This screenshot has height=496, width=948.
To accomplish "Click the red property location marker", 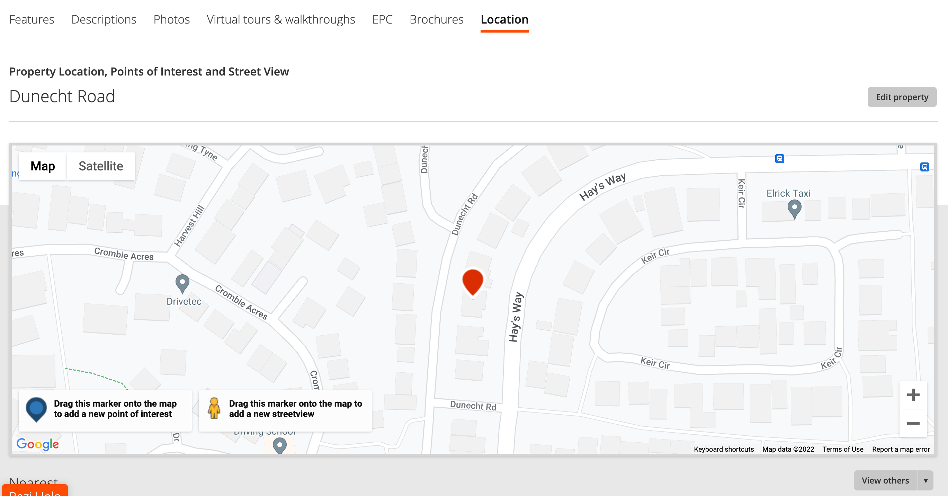I will pos(473,282).
